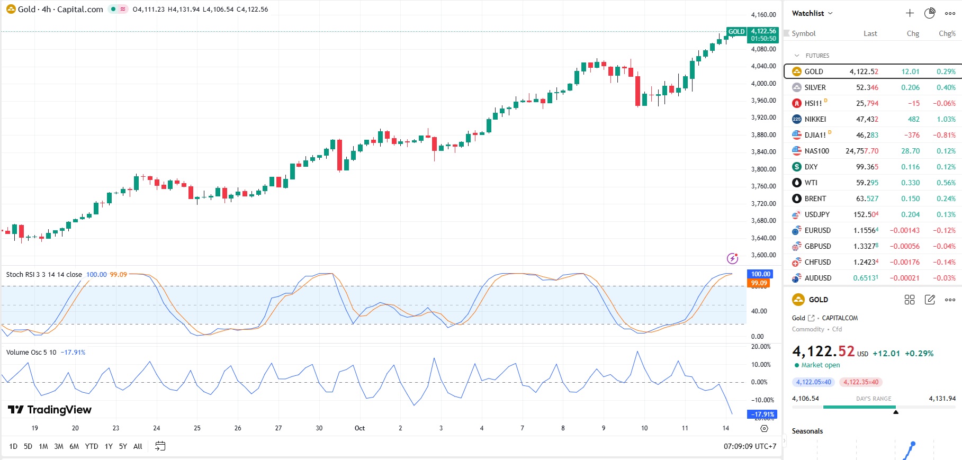
Task: Open chart scale settings gear icon
Action: [x=764, y=428]
